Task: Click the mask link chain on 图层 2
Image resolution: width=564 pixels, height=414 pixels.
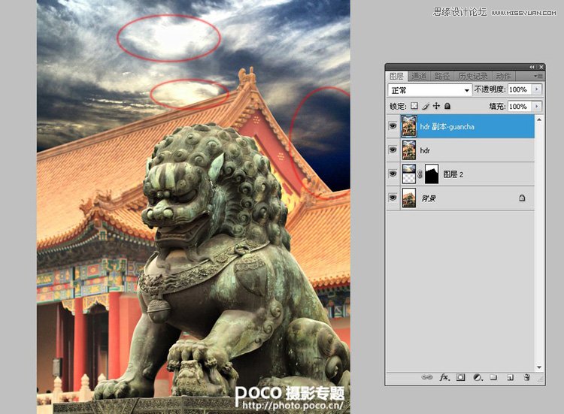Action: click(x=420, y=174)
